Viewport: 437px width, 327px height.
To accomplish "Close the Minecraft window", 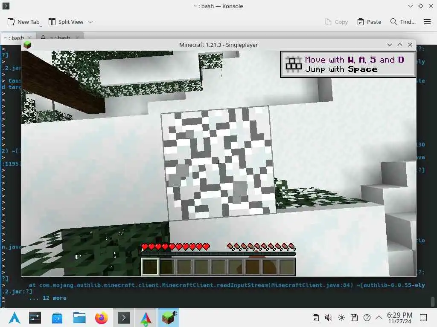I will [410, 45].
